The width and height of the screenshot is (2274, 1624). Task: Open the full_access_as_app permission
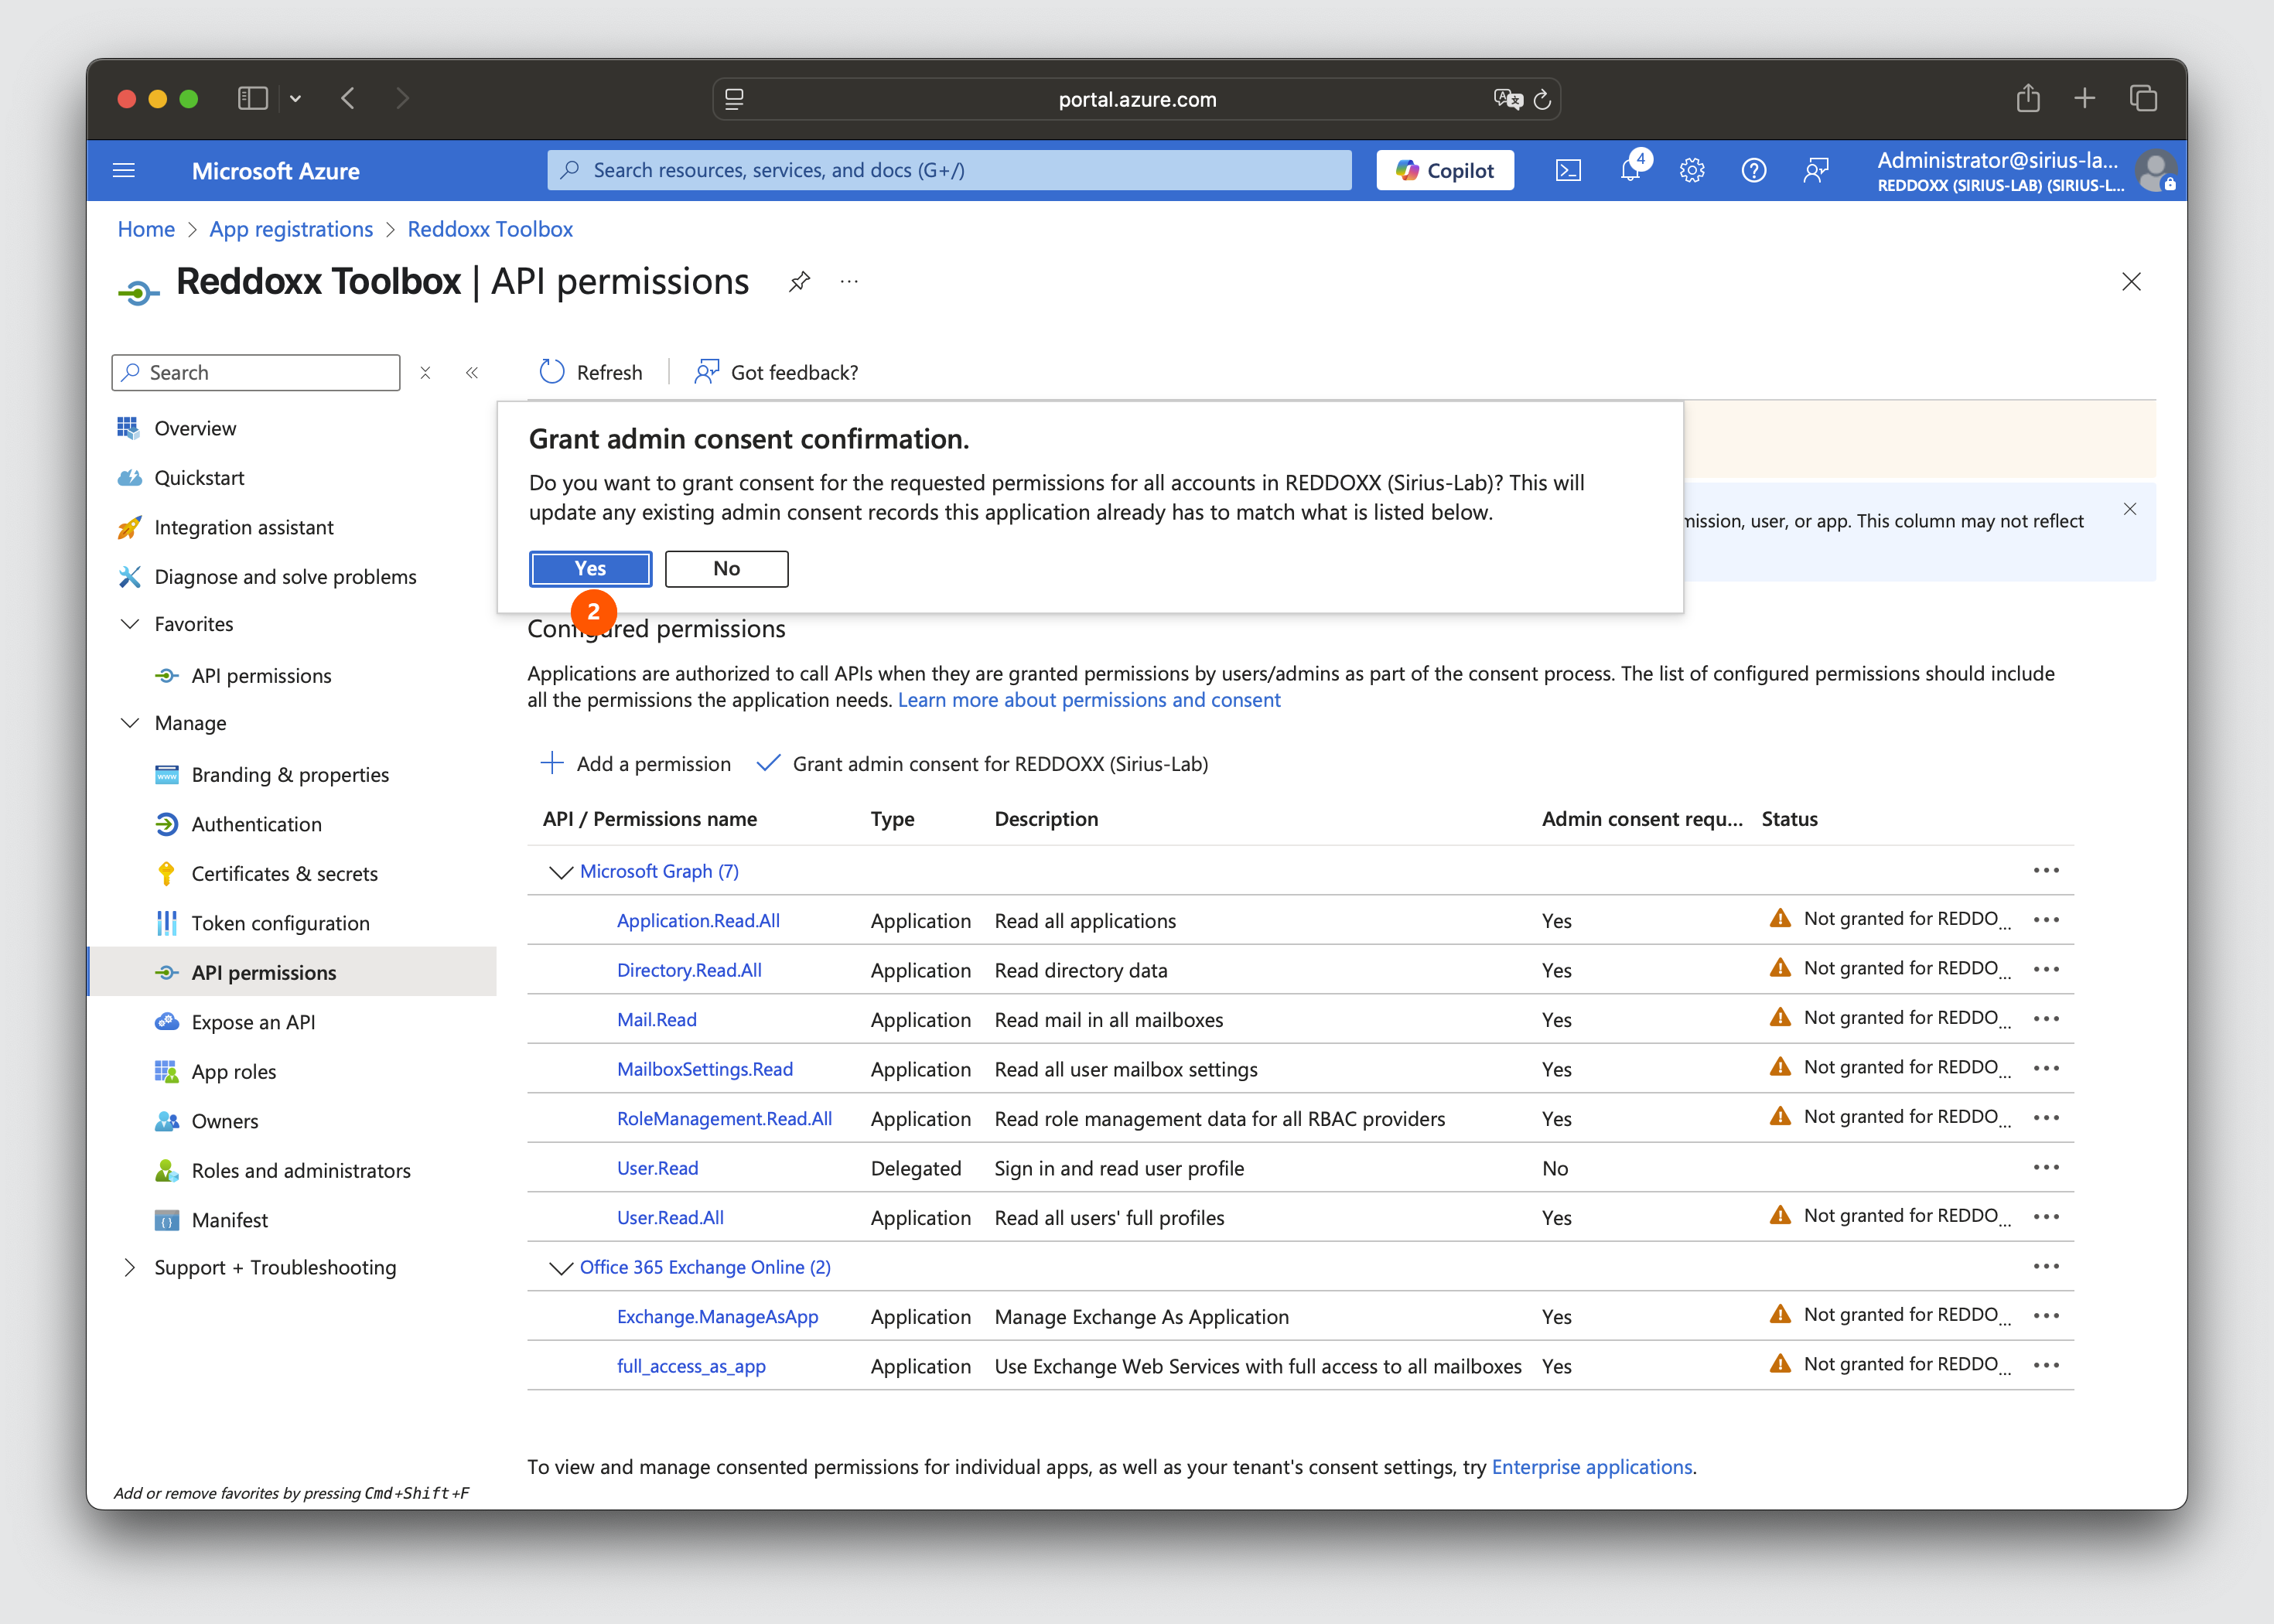(691, 1367)
